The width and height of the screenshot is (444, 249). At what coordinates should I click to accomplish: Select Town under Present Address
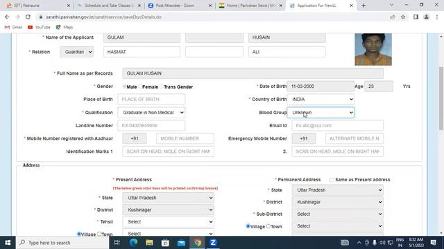pos(99,234)
